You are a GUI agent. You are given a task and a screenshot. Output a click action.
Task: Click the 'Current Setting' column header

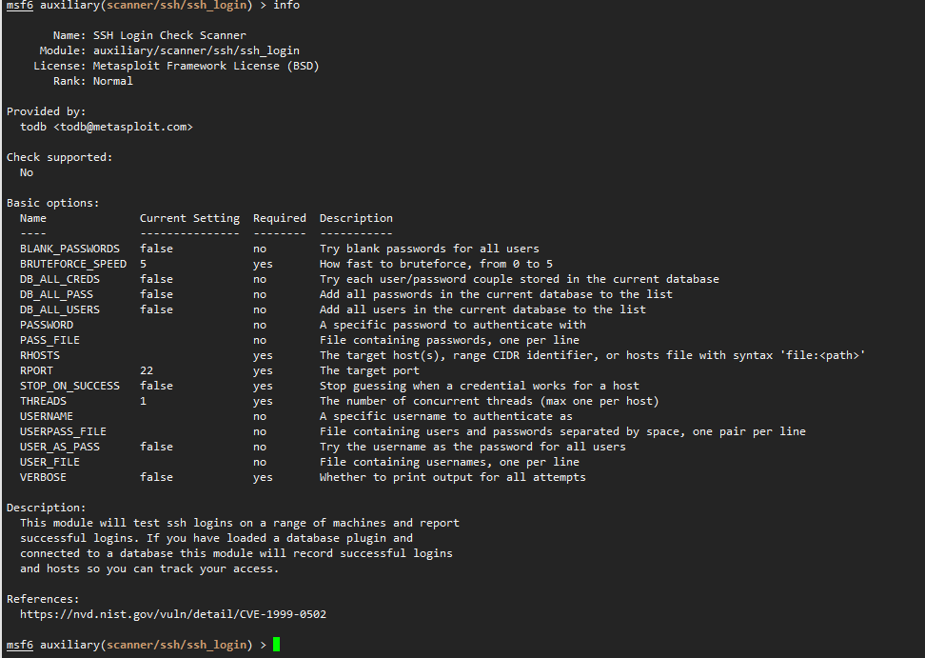pos(189,218)
